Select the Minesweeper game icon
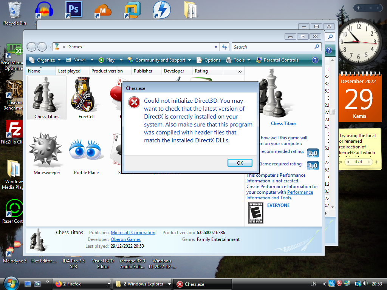The image size is (387, 290). (x=47, y=153)
